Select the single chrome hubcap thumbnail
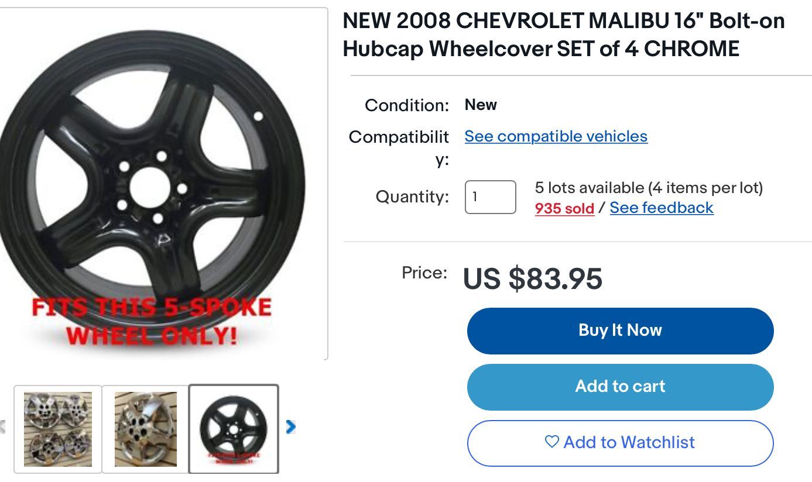Viewport: 812px width, 482px height. [x=145, y=429]
